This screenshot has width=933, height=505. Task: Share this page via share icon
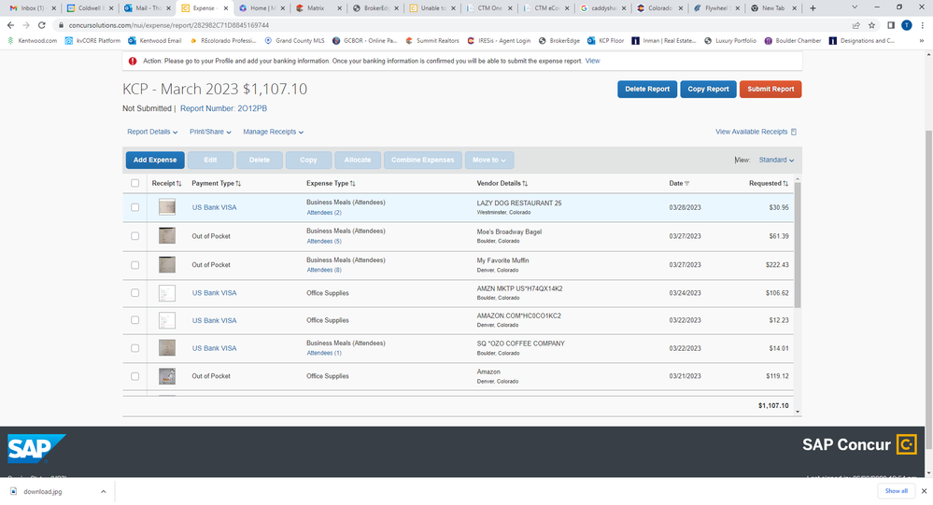(855, 25)
